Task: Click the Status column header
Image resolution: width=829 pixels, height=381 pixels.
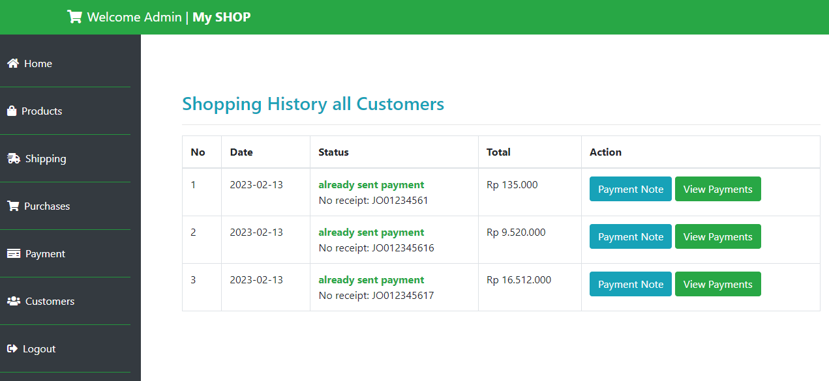Action: (333, 152)
